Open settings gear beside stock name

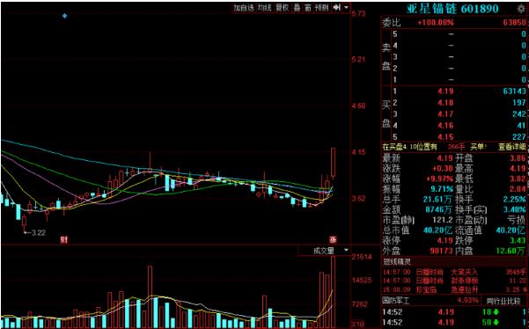tap(521, 9)
